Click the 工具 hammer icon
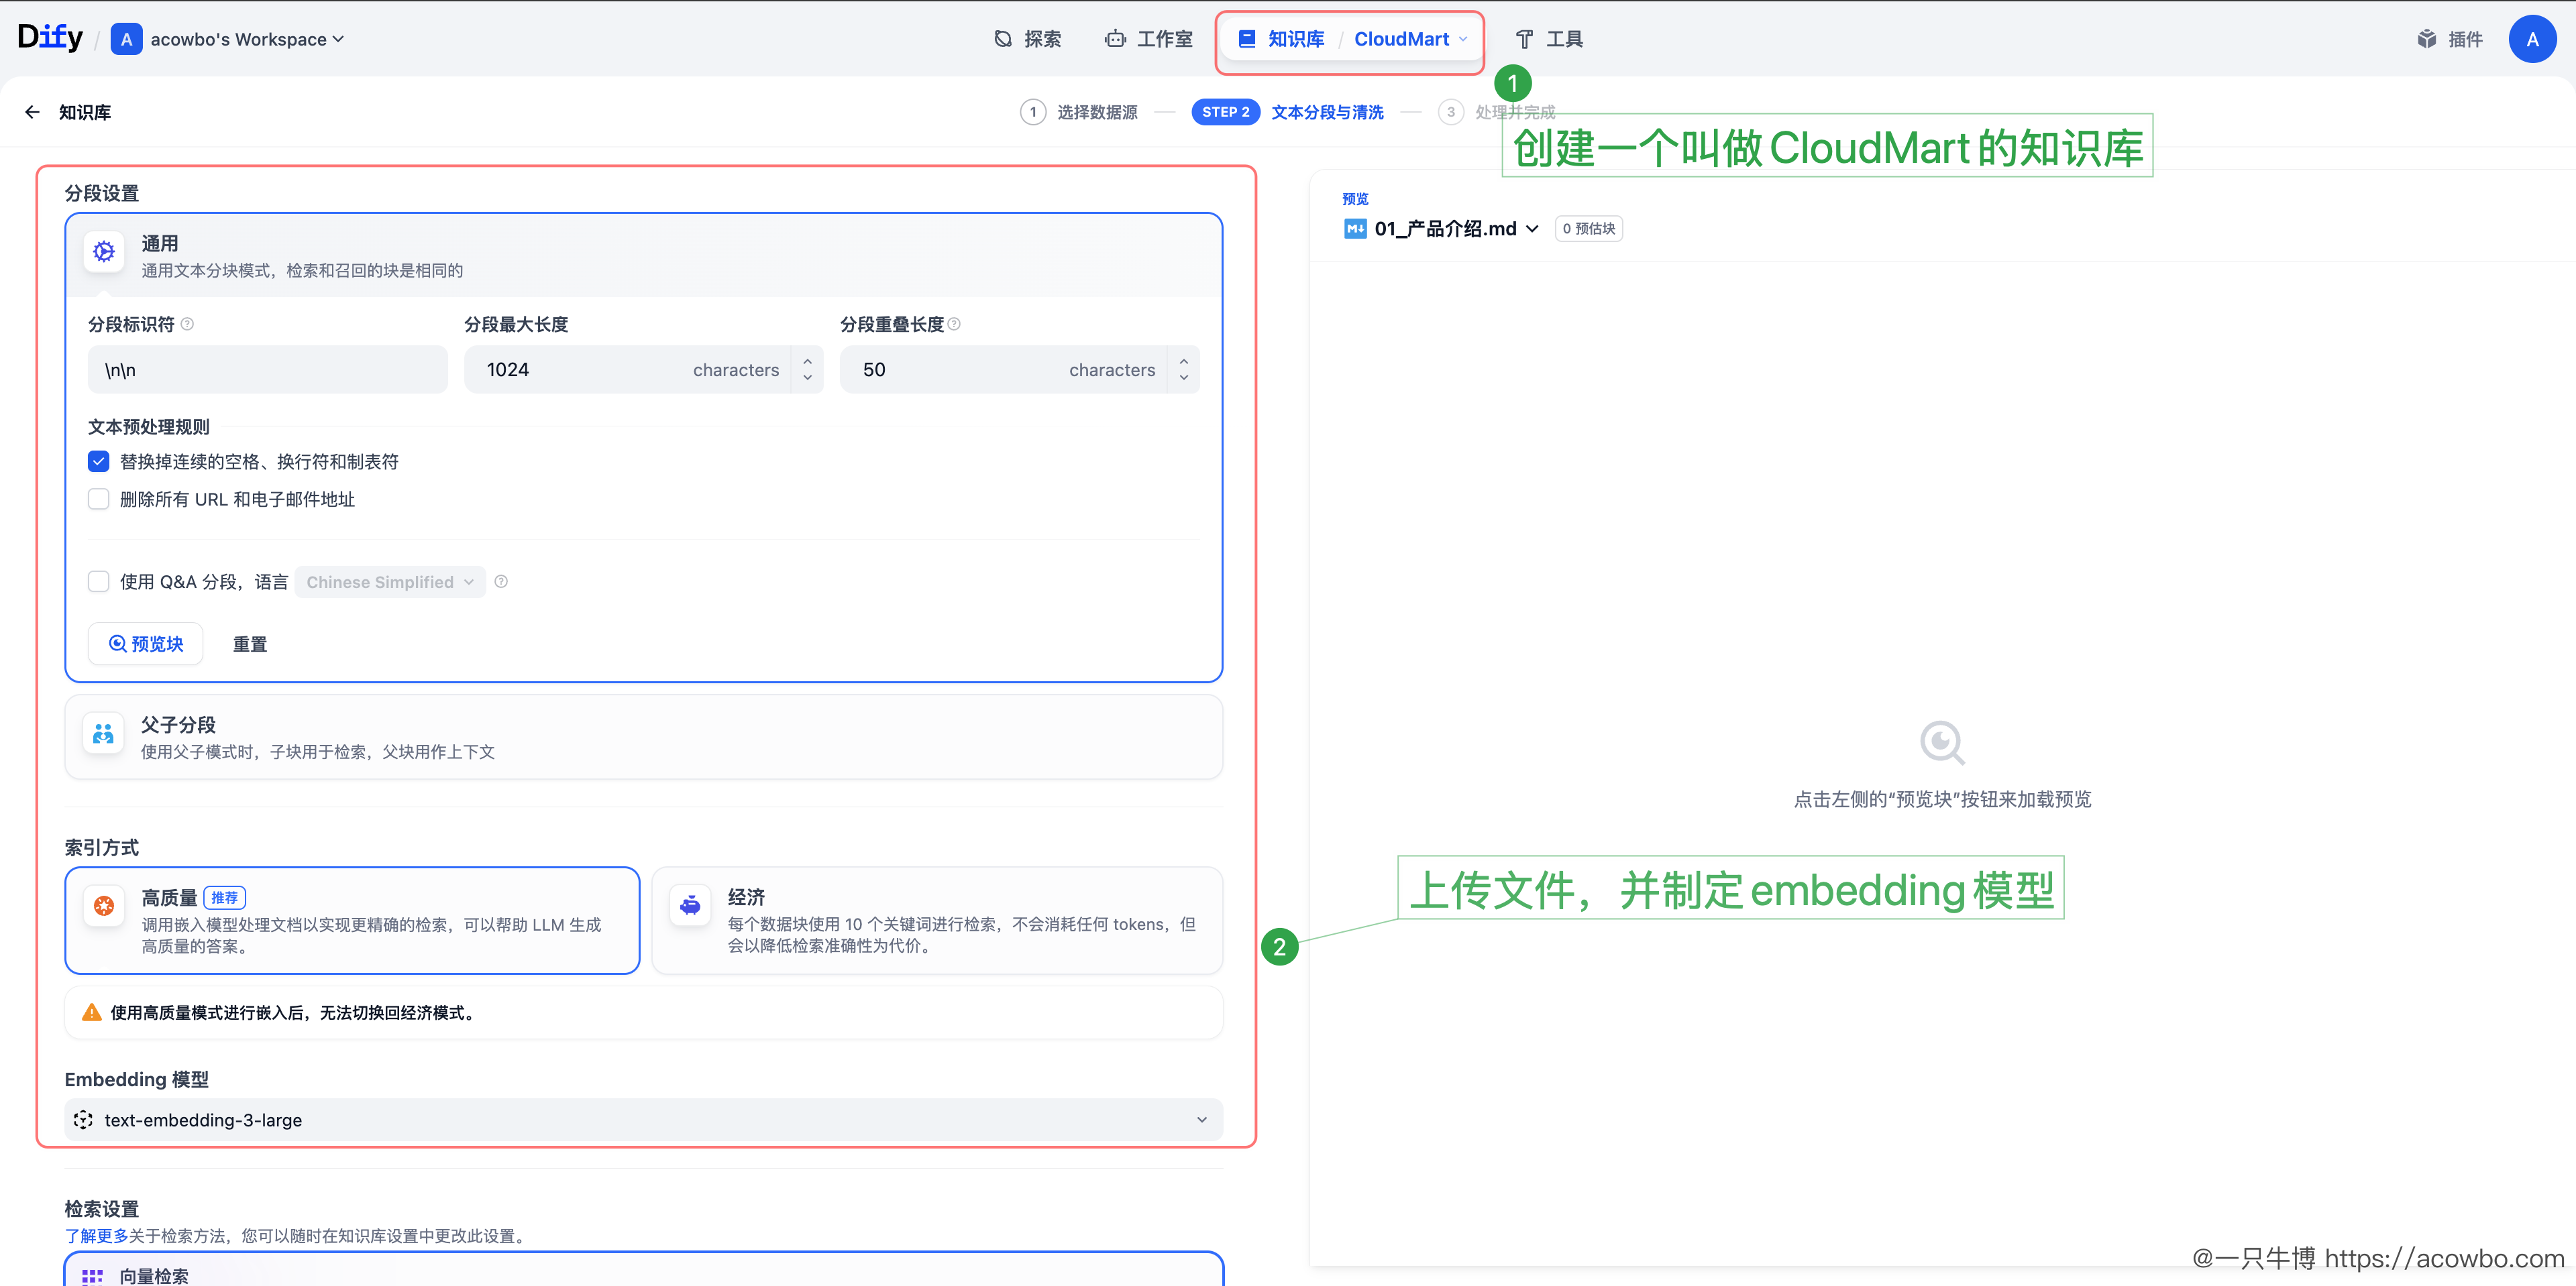2576x1286 pixels. click(1523, 39)
